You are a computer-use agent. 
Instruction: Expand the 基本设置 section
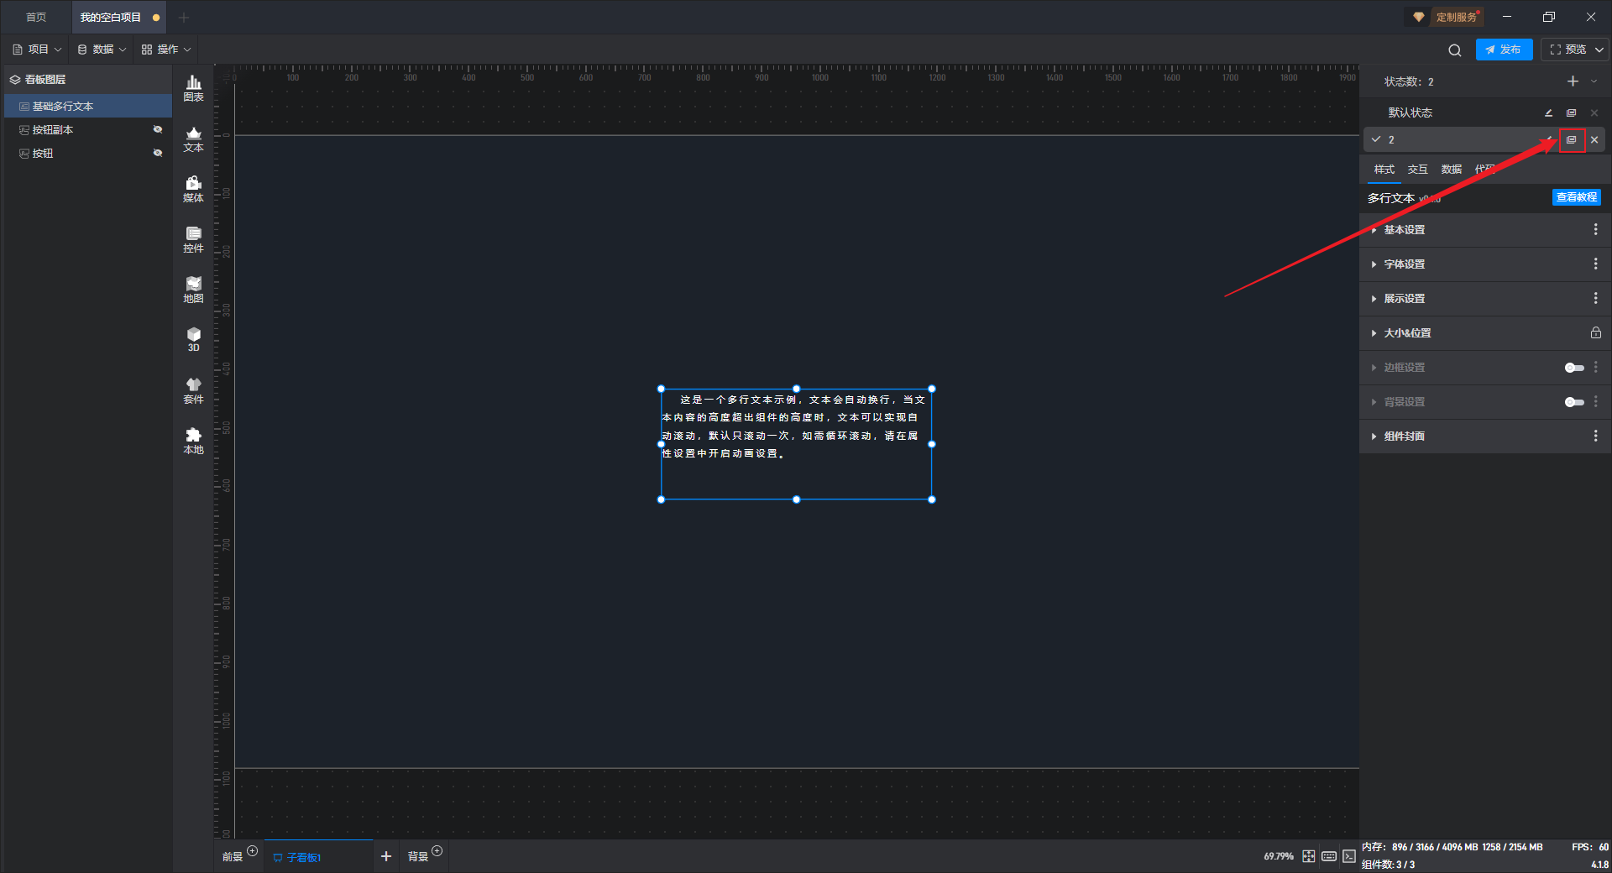pyautogui.click(x=1404, y=230)
